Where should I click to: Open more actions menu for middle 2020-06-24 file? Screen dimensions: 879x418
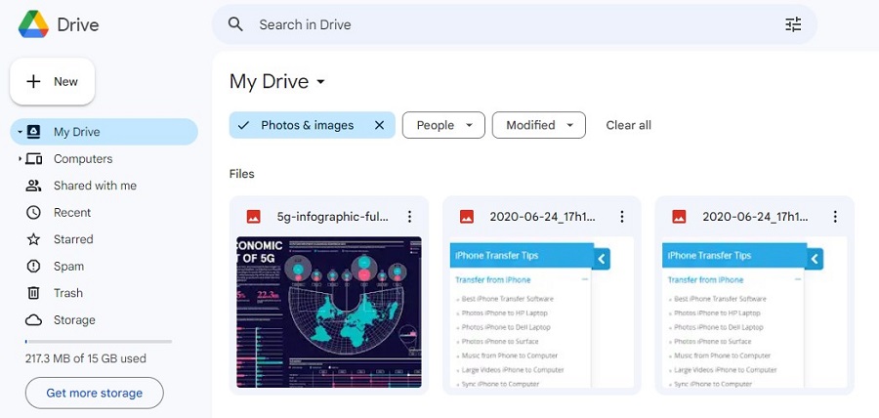point(622,216)
